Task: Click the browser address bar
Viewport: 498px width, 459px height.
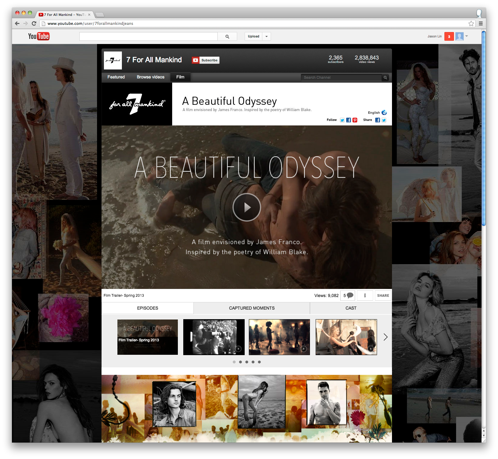Action: (x=258, y=23)
